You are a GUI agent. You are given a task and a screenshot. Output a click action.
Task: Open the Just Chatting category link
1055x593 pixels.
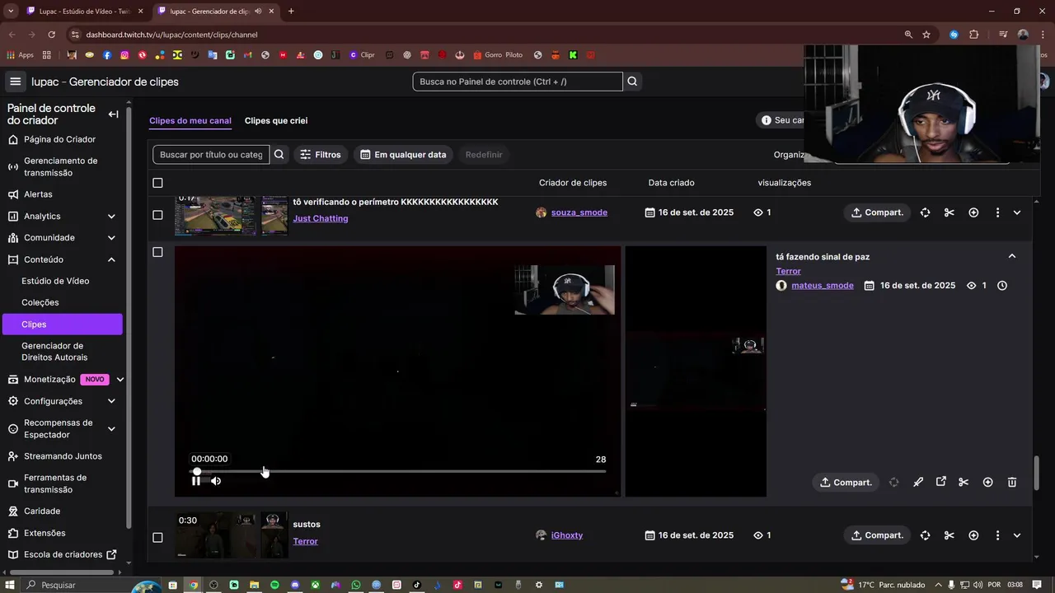pyautogui.click(x=321, y=218)
